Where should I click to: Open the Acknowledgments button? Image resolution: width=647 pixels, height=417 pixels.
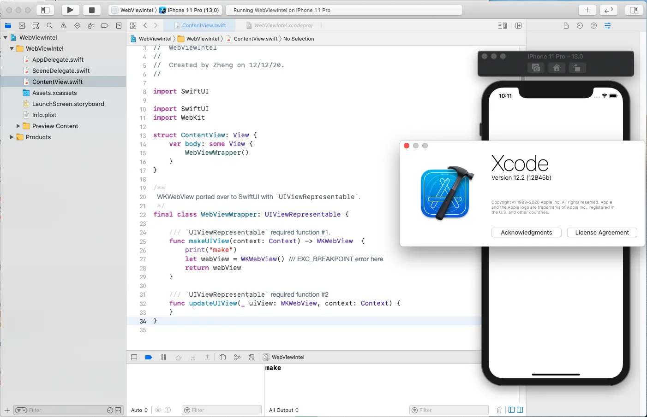pyautogui.click(x=527, y=233)
